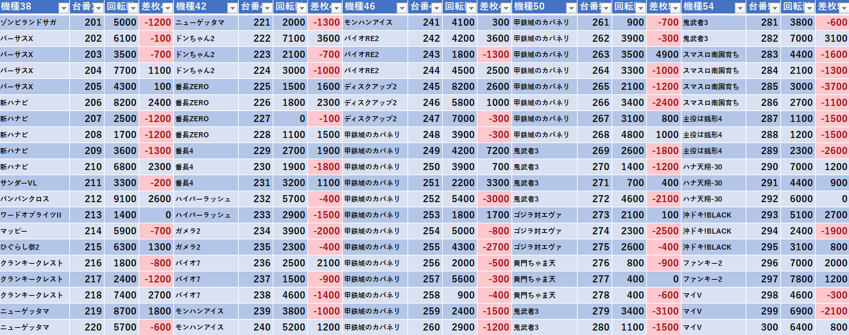Open 回転 filter arrow in the 機種42 group
The height and width of the screenshot is (335, 849).
tap(302, 8)
